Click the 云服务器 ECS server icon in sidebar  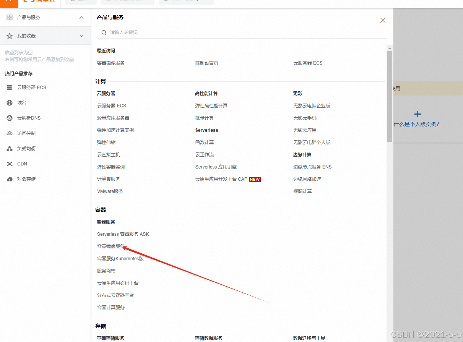click(x=10, y=88)
